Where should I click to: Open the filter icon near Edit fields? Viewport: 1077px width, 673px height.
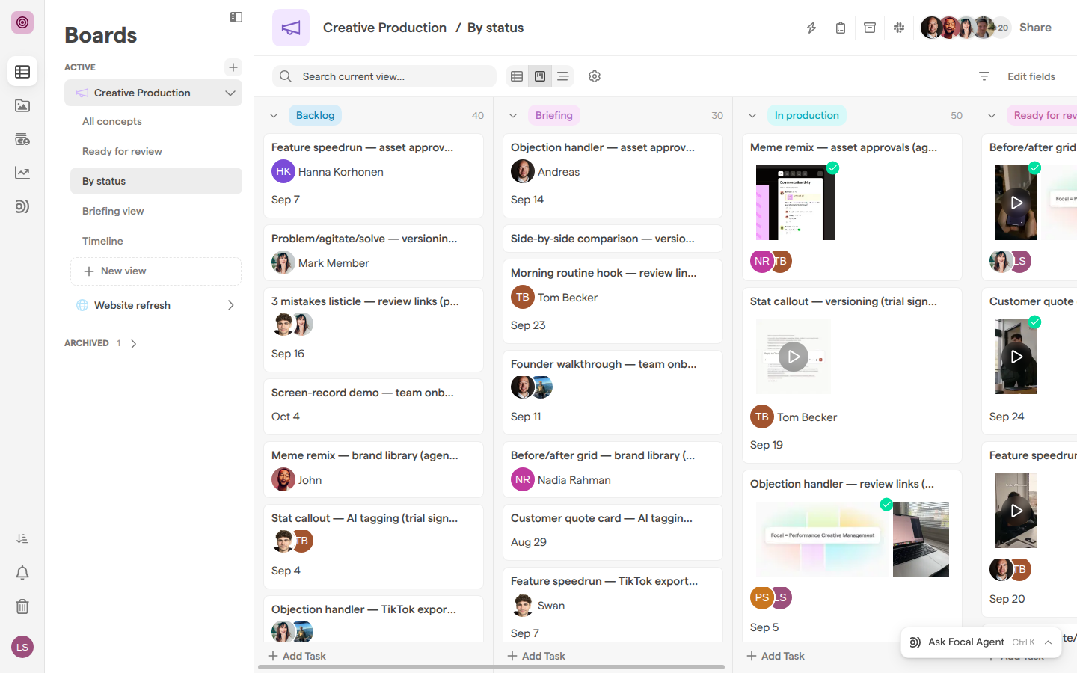[984, 76]
